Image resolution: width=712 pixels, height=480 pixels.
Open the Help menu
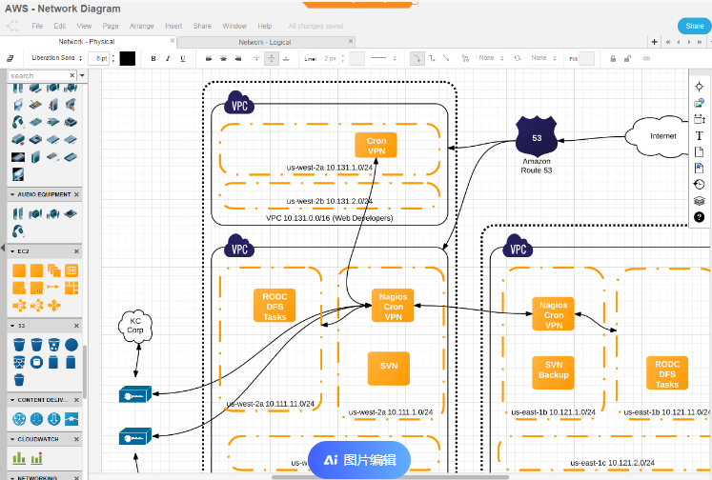265,26
